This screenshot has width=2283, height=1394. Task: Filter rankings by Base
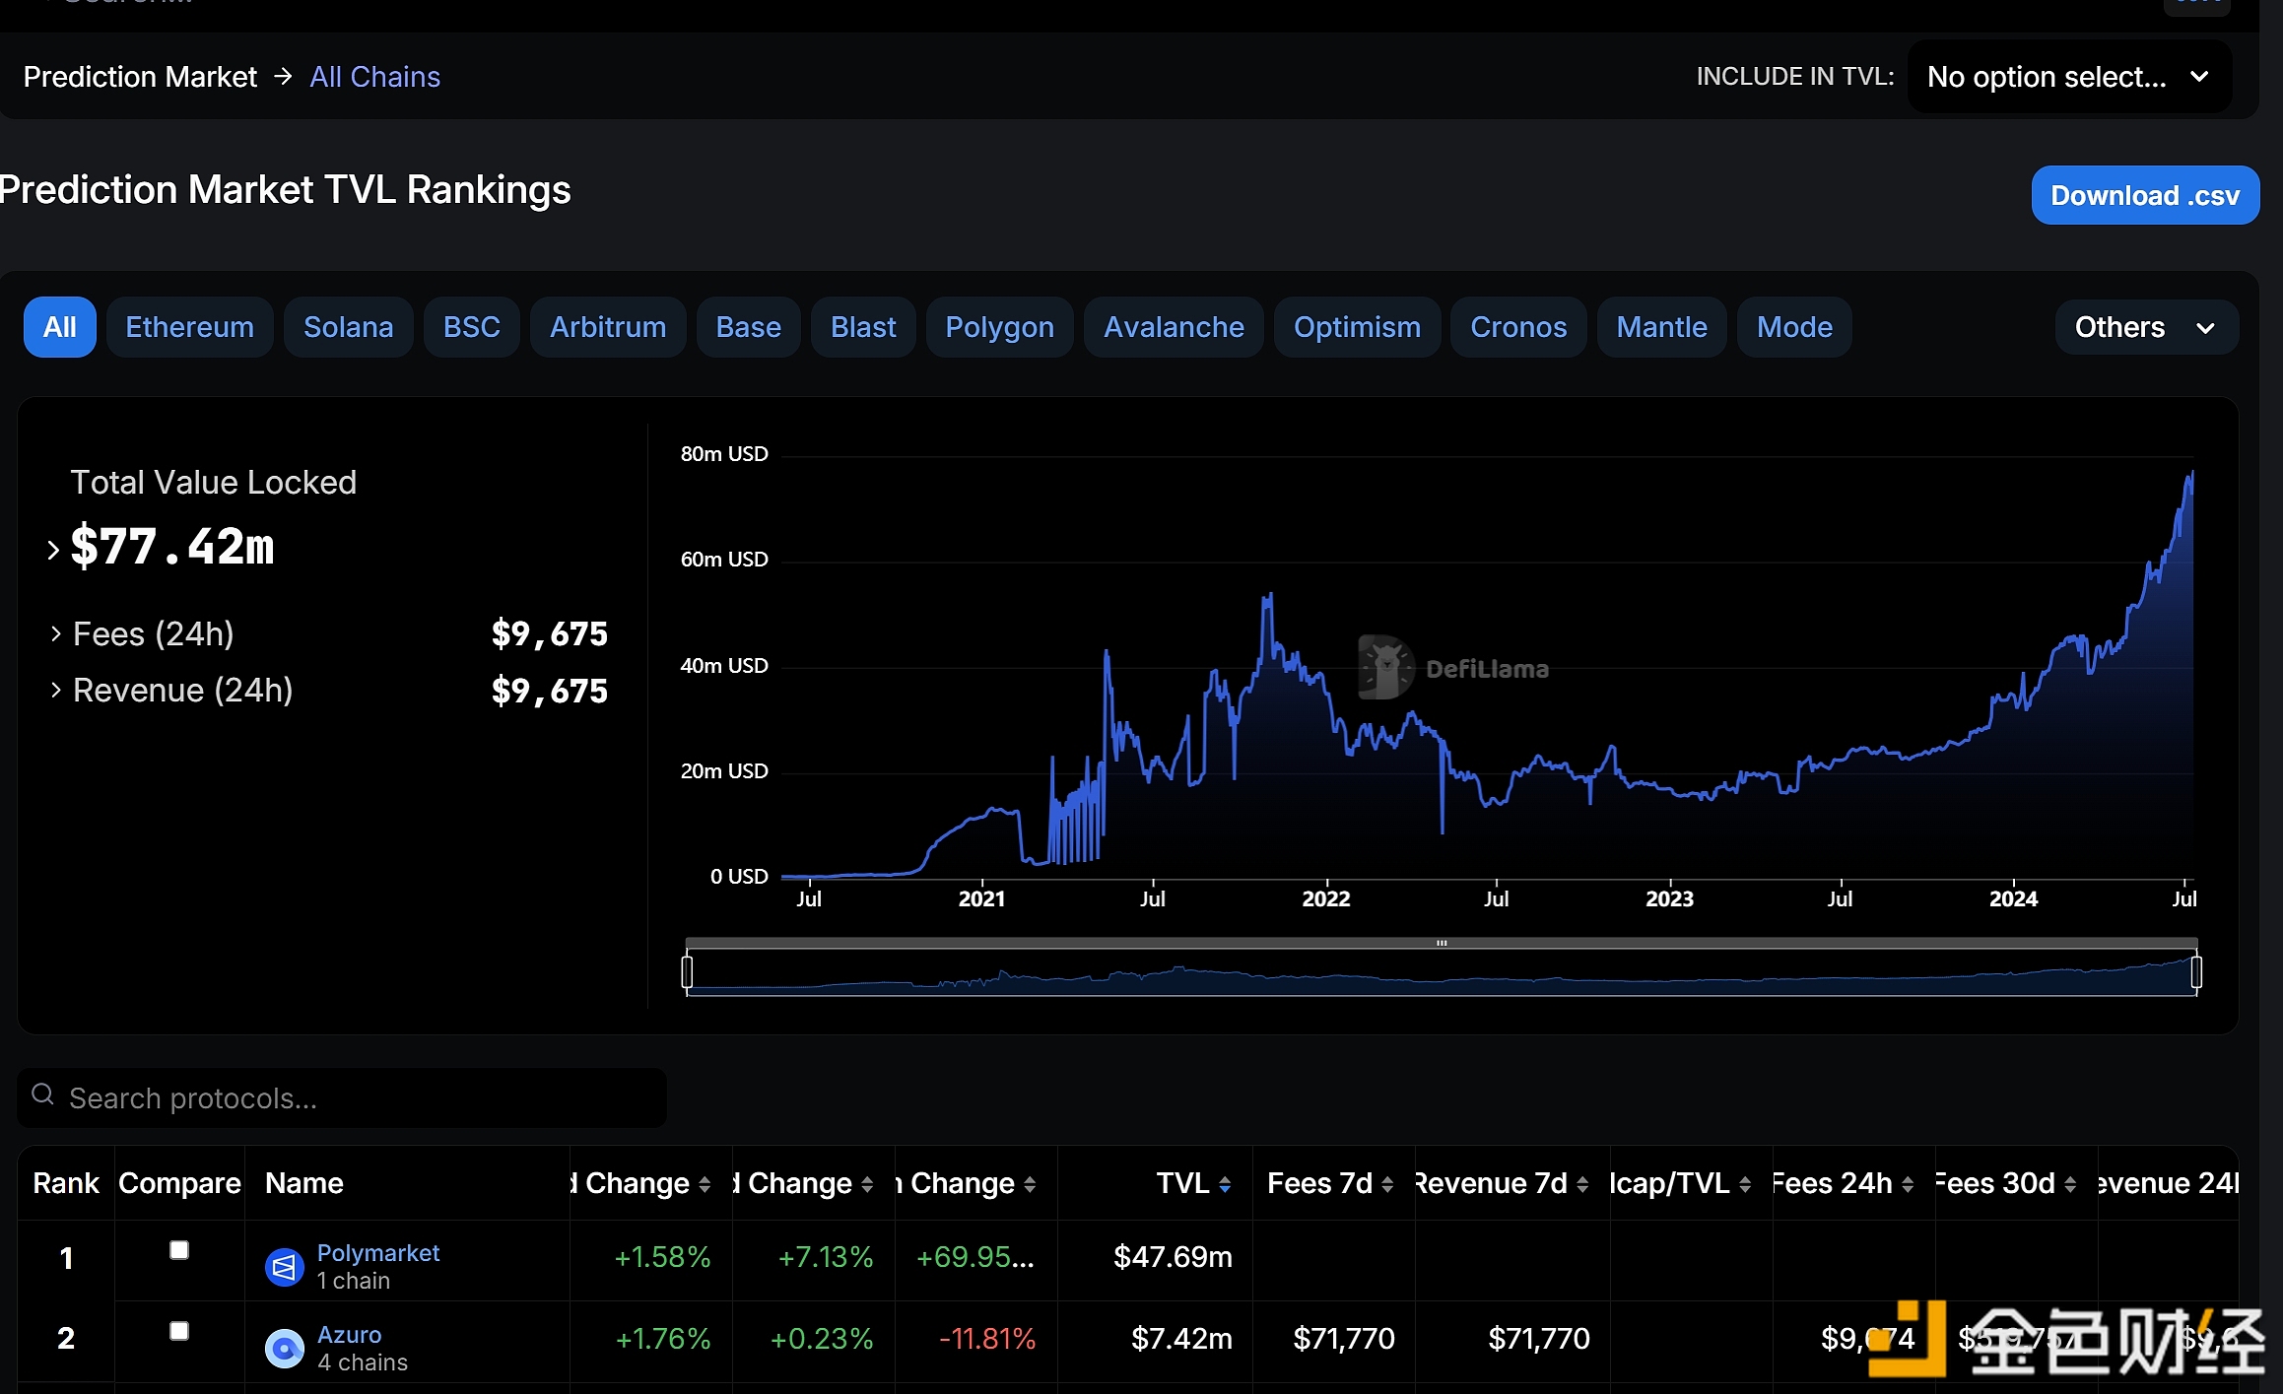(x=749, y=327)
